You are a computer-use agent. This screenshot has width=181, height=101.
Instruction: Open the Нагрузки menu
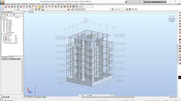[32, 4]
